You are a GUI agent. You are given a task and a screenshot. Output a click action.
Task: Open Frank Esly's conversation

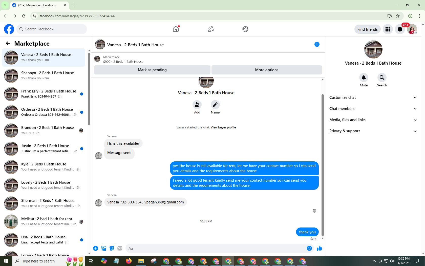tap(44, 94)
